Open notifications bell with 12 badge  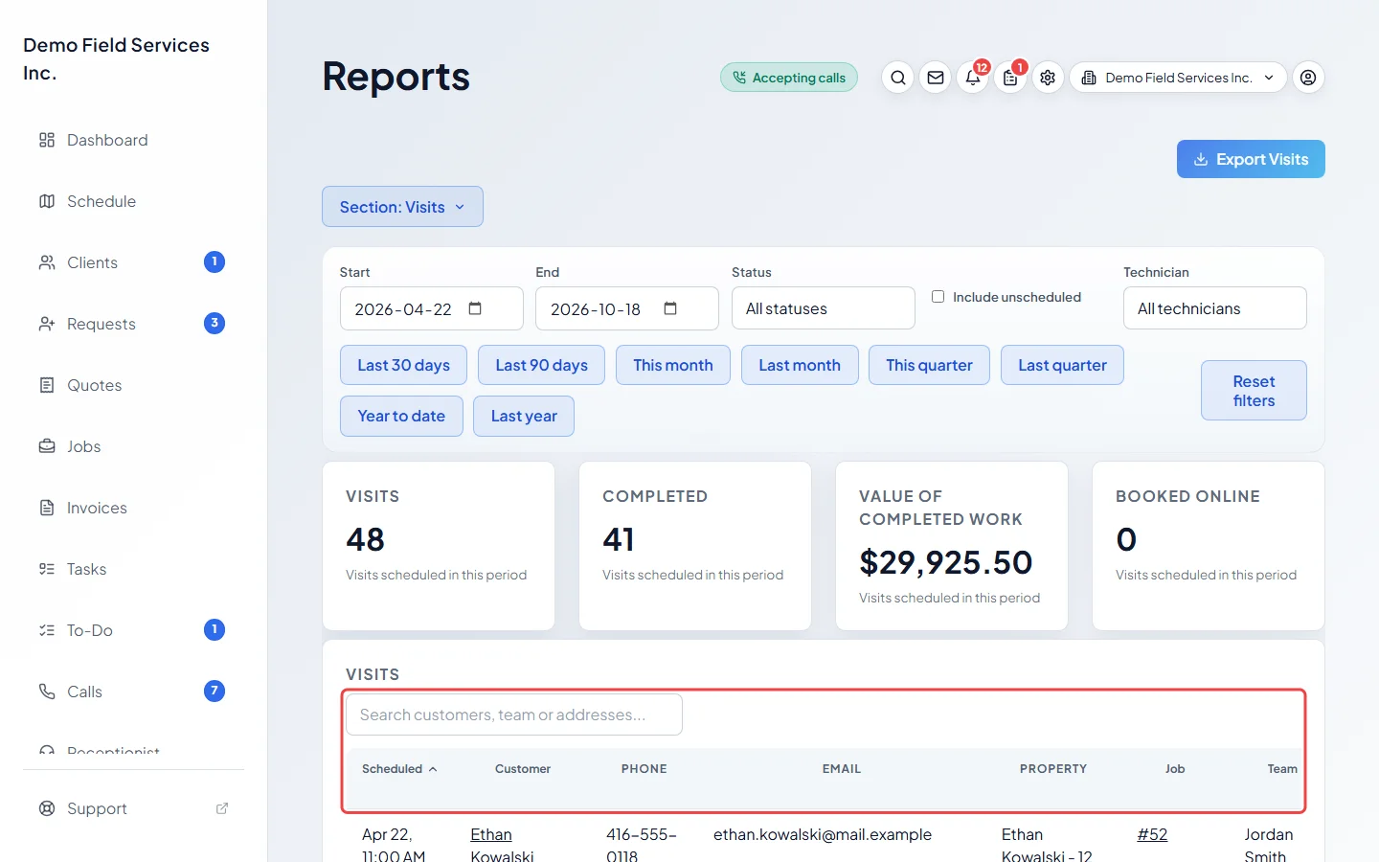[973, 78]
